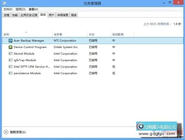
Task: Select the persistence Module entry
Action: click(x=92, y=73)
